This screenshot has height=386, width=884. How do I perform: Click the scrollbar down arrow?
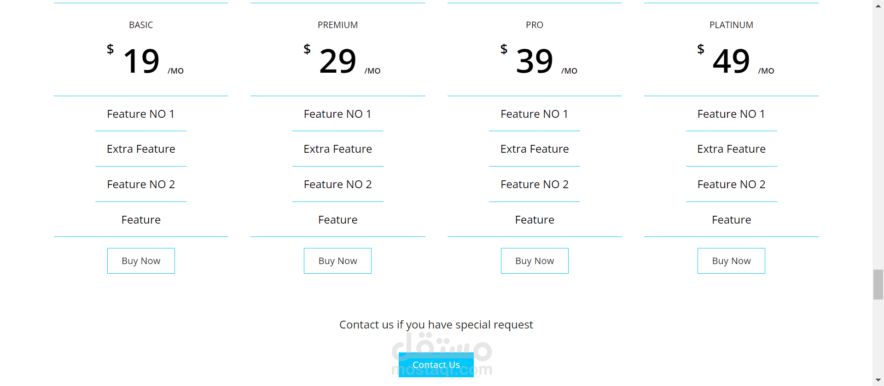[878, 380]
